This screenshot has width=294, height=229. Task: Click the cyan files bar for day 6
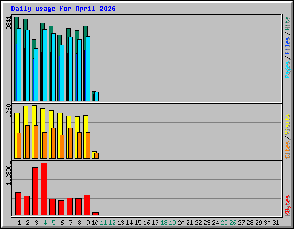pyautogui.click(x=62, y=73)
